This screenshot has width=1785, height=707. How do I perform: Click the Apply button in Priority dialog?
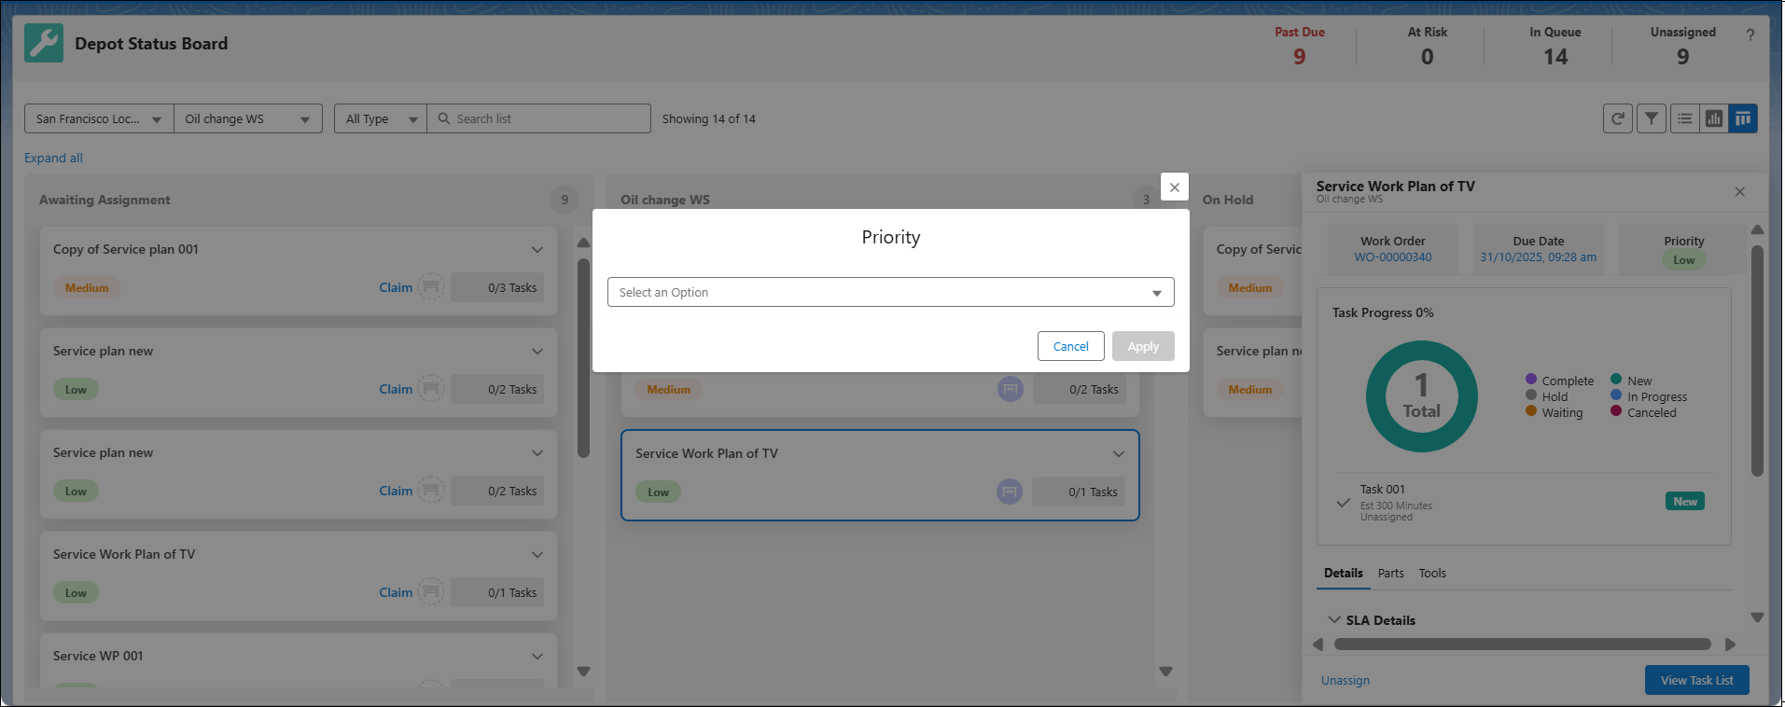click(x=1143, y=346)
